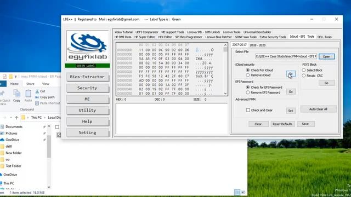Select This PC in Explorer sidebar
Image resolution: width=351 pixels, height=197 pixels.
point(9,183)
